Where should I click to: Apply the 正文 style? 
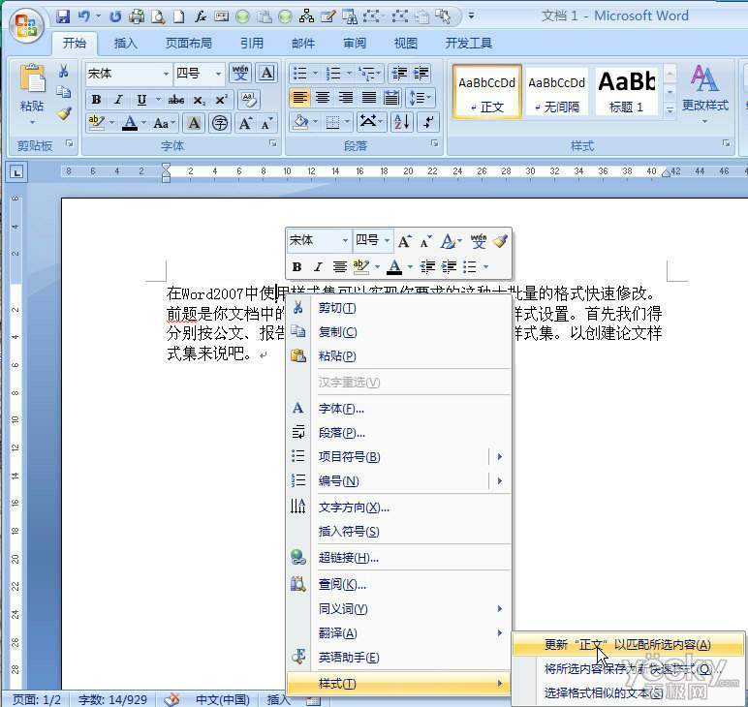486,92
